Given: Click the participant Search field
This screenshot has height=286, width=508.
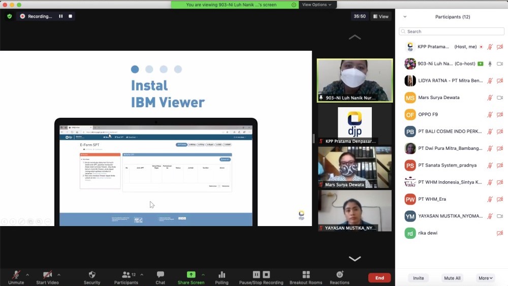Looking at the screenshot, I should click(x=452, y=31).
